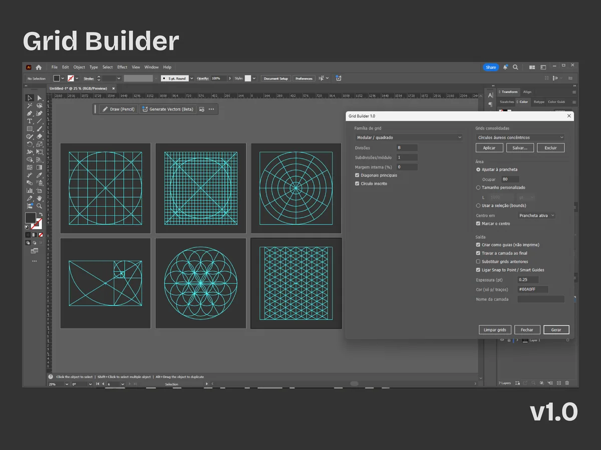601x450 pixels.
Task: Open the Character panel icon
Action: (x=490, y=95)
